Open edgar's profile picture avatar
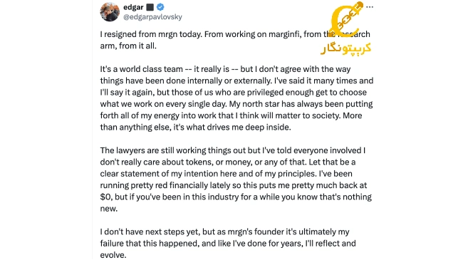This screenshot has height=260, width=463. (110, 12)
